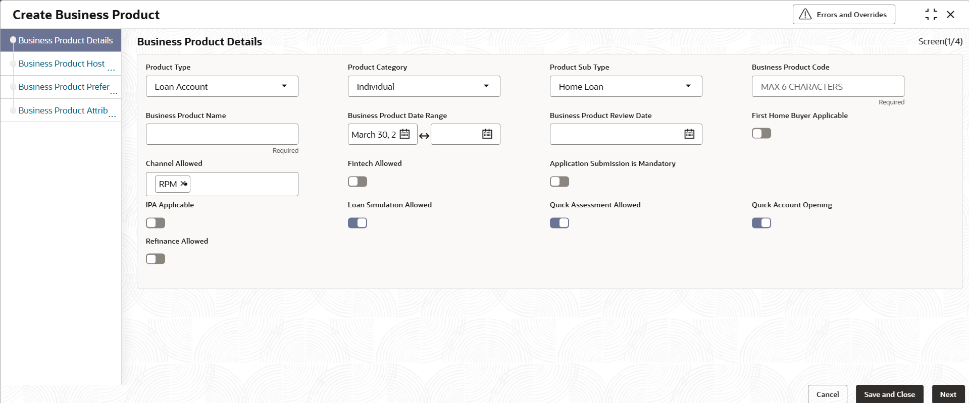Open Business Product Attrib section

(x=63, y=110)
